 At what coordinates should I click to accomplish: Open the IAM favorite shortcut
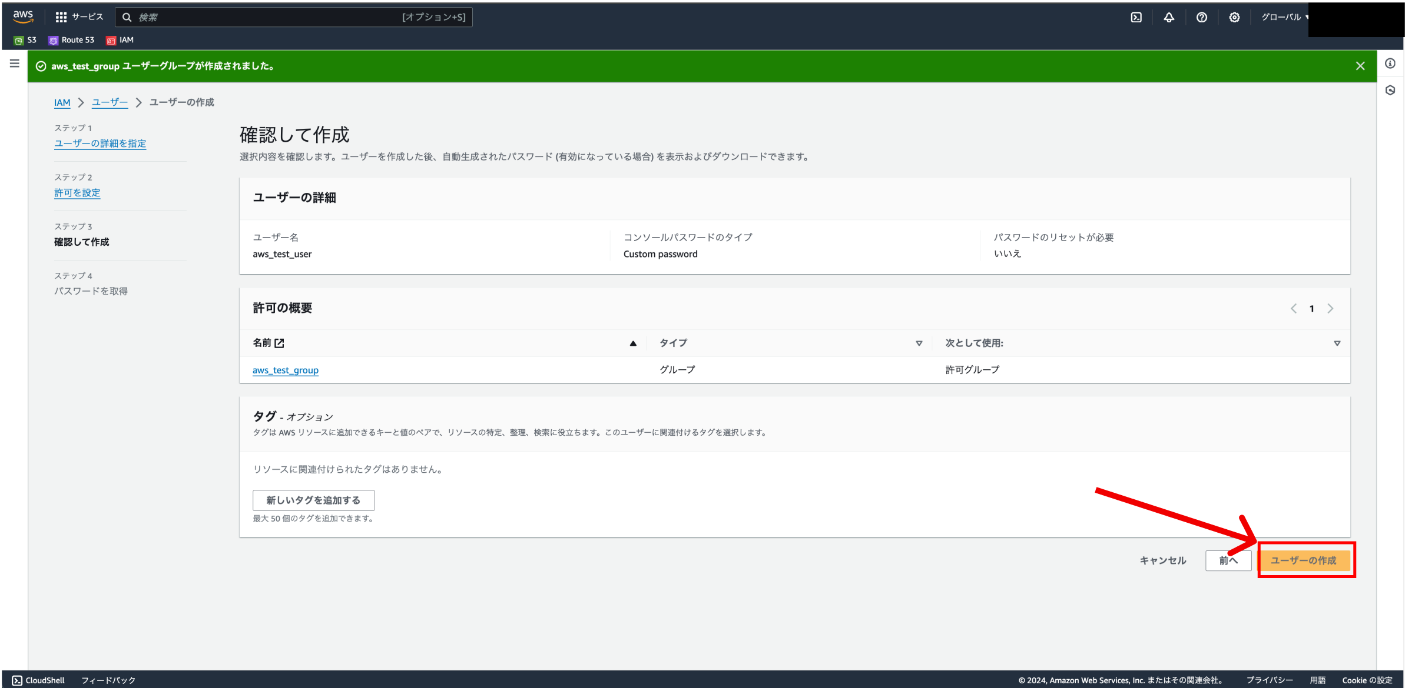point(120,40)
